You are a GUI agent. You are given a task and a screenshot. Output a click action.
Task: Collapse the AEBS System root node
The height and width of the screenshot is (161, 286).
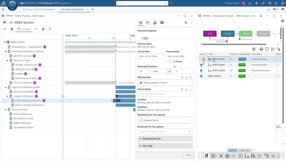[x=4, y=42]
